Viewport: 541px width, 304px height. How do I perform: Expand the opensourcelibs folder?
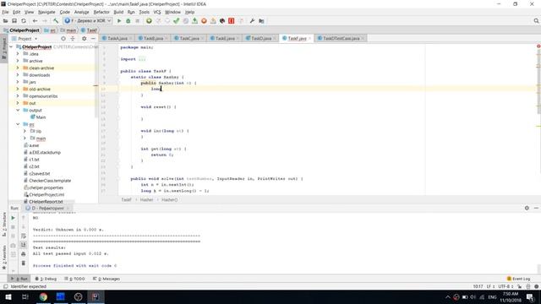(18, 95)
